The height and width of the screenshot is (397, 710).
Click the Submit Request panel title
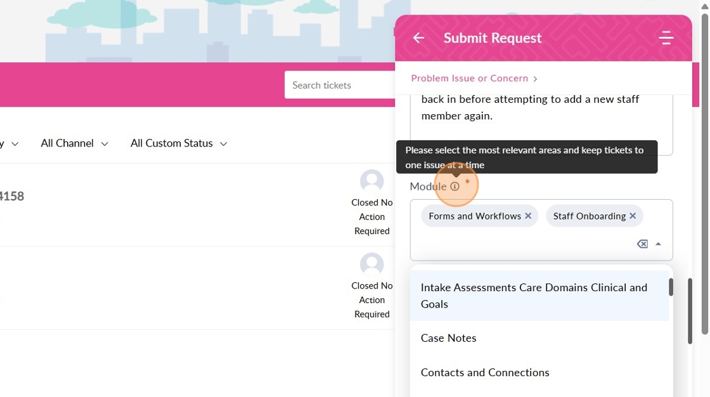tap(493, 38)
